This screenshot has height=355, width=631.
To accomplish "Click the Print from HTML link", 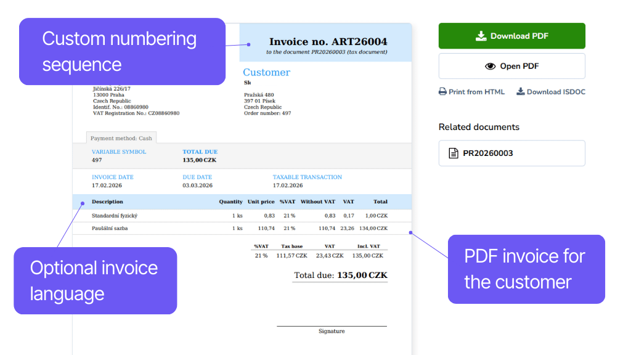I will tap(471, 92).
